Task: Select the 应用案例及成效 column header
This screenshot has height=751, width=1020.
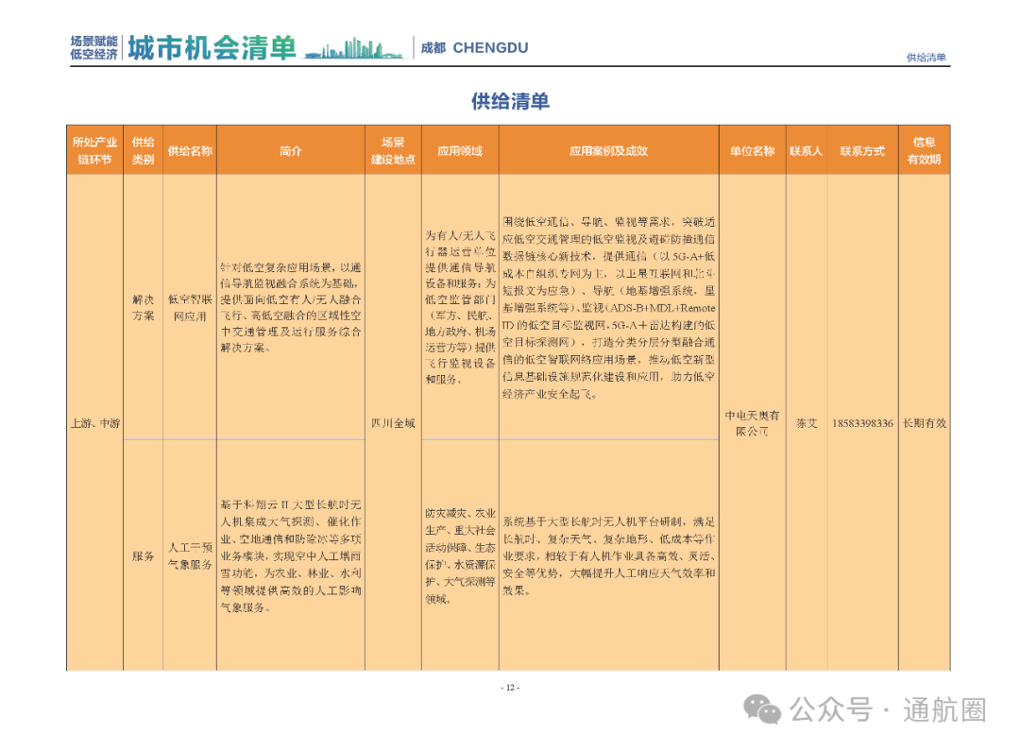Action: pyautogui.click(x=609, y=151)
